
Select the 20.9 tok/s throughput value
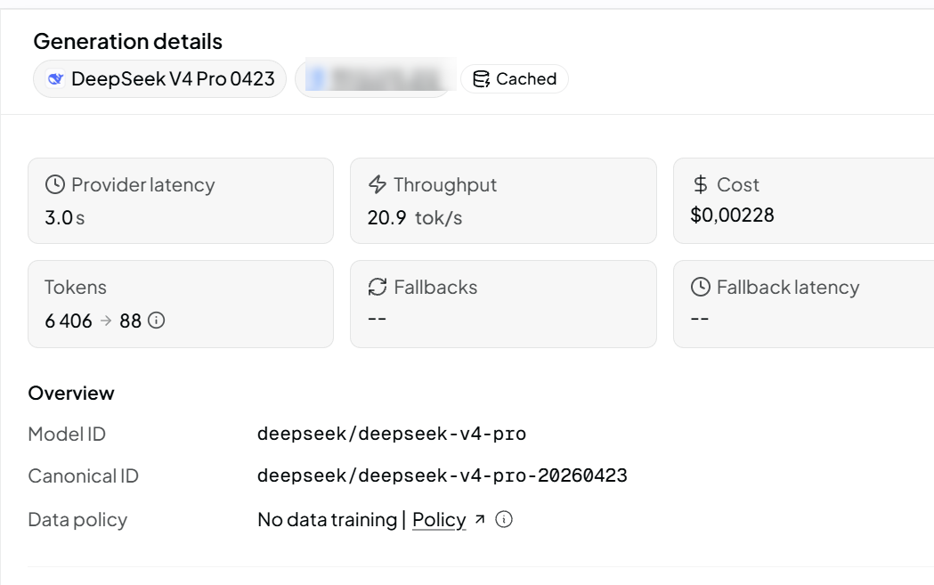pyautogui.click(x=415, y=218)
